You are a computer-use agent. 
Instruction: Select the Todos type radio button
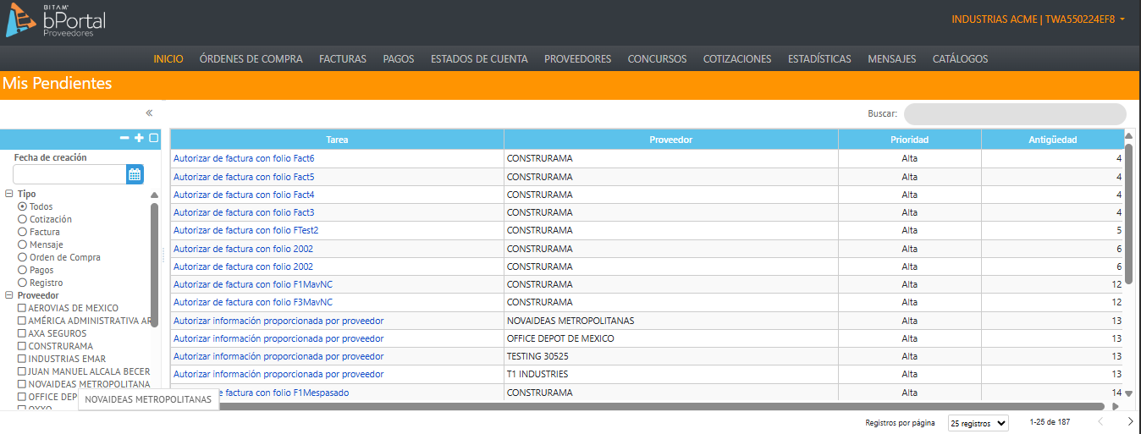pos(23,206)
